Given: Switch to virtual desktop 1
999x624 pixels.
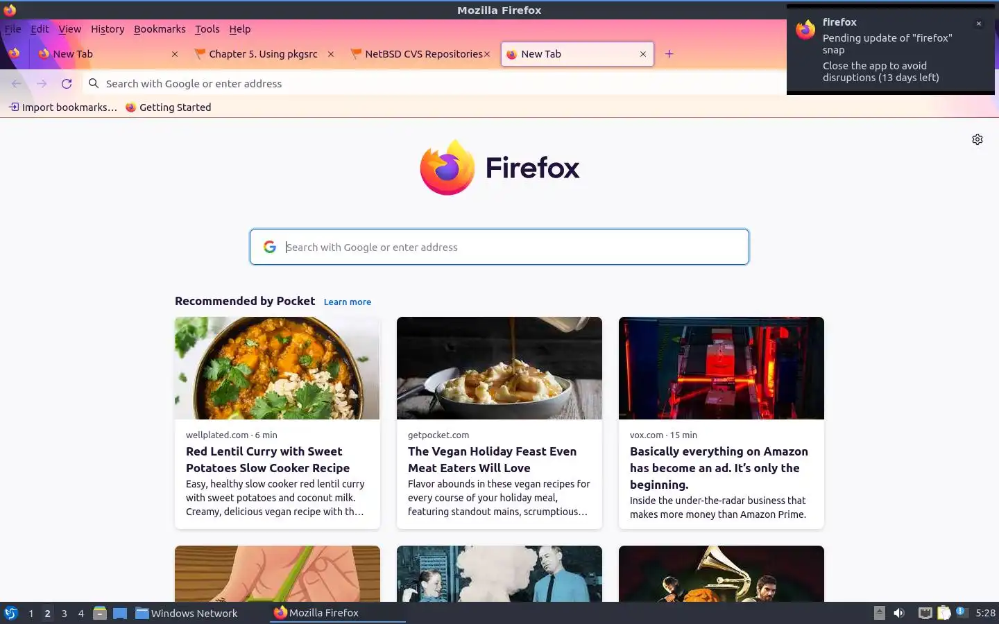Looking at the screenshot, I should [31, 613].
